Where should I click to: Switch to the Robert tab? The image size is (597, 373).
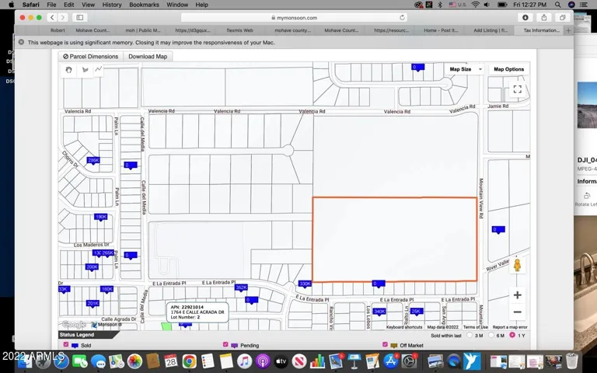pos(58,30)
